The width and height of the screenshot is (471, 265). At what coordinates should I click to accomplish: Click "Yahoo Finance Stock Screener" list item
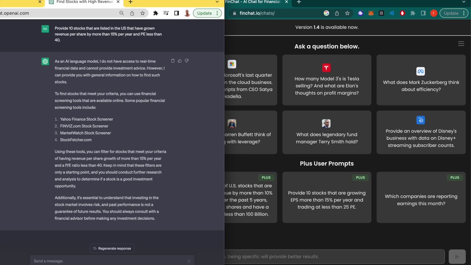[x=86, y=119]
